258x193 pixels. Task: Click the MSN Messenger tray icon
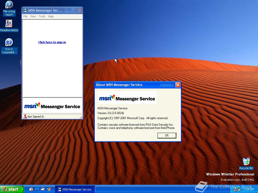pos(235,189)
